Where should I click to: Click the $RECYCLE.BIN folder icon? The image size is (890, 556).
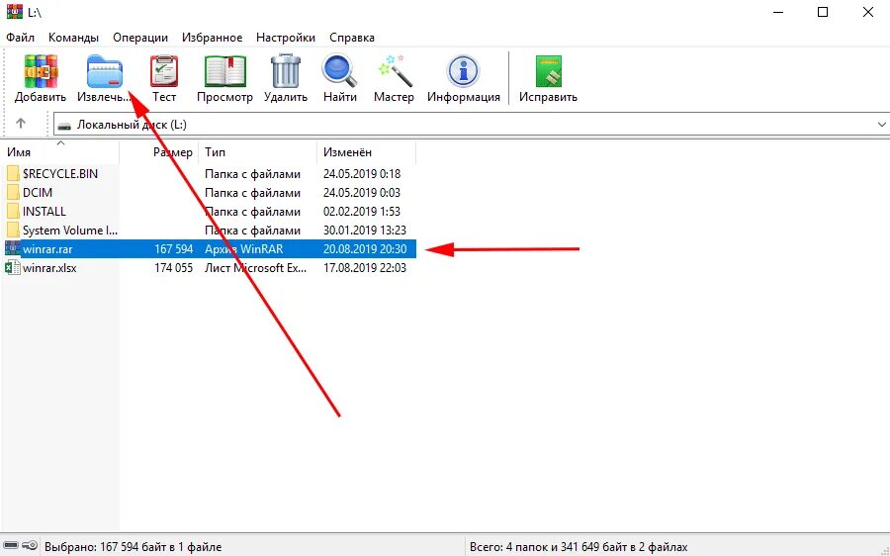tap(13, 173)
